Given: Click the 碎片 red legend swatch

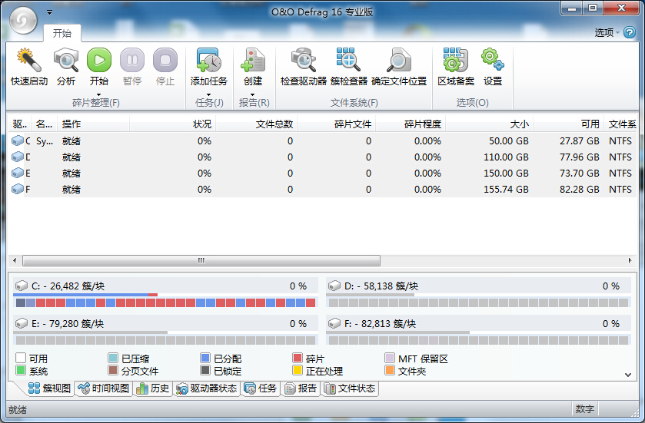Looking at the screenshot, I should pyautogui.click(x=298, y=358).
